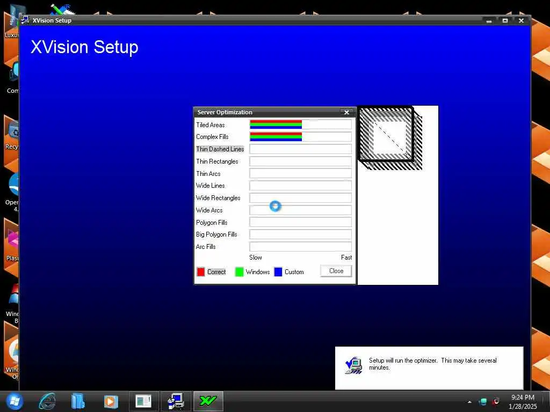Minimize the XVision Setup window
Image resolution: width=550 pixels, height=412 pixels.
pos(489,21)
